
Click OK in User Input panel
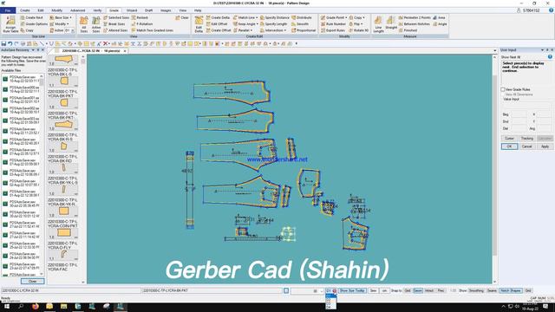(509, 146)
